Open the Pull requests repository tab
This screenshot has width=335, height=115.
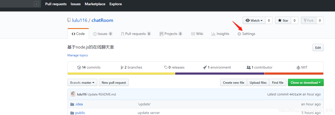tap(136, 34)
